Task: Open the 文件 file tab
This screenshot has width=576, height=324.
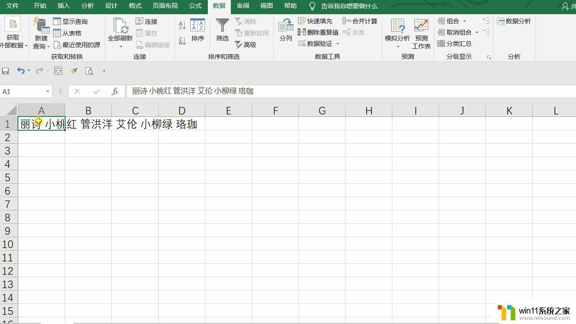Action: pos(13,6)
